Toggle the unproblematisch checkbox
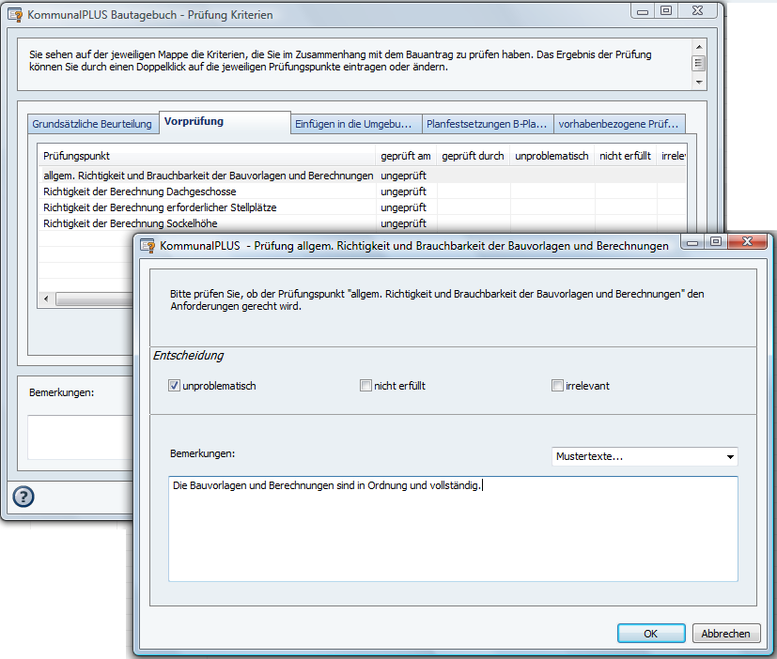 (174, 386)
